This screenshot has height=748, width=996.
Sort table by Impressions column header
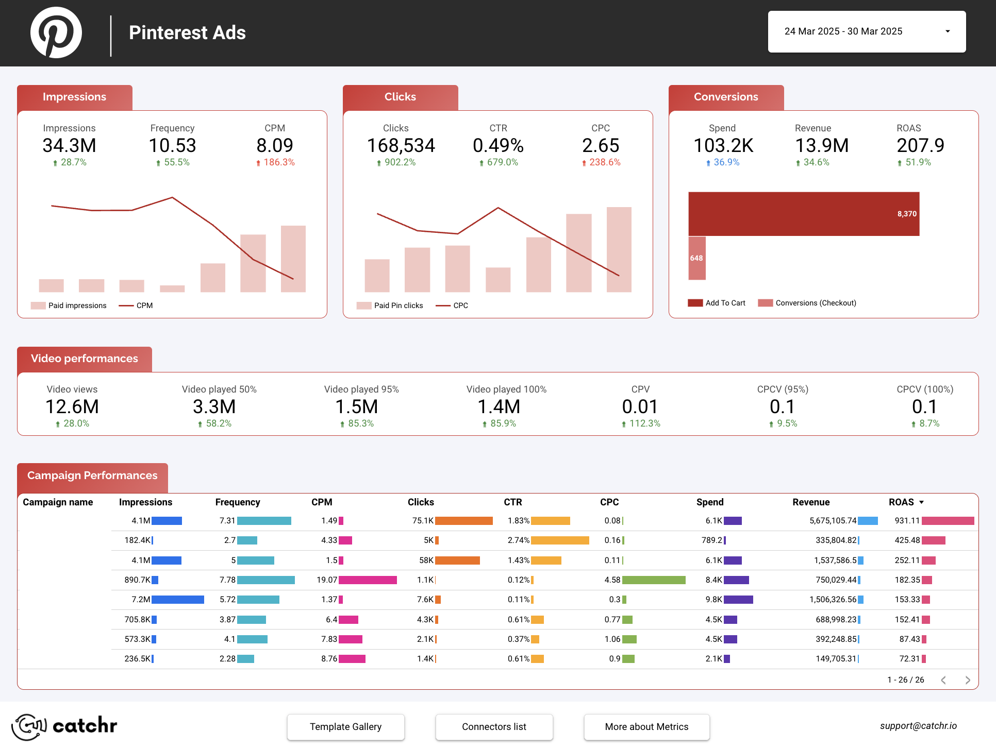[145, 502]
